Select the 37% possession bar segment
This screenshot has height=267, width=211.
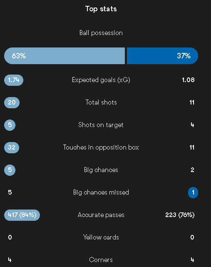coord(162,56)
